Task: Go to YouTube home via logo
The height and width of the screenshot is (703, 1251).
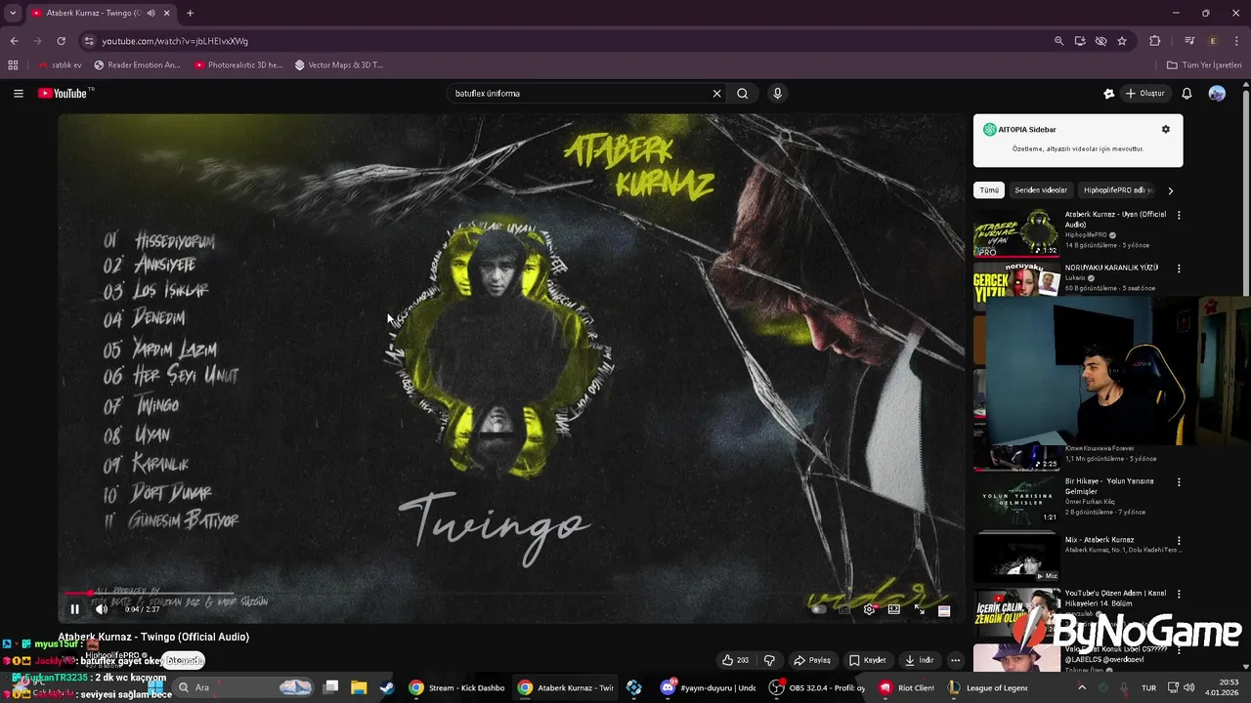Action: pos(64,94)
